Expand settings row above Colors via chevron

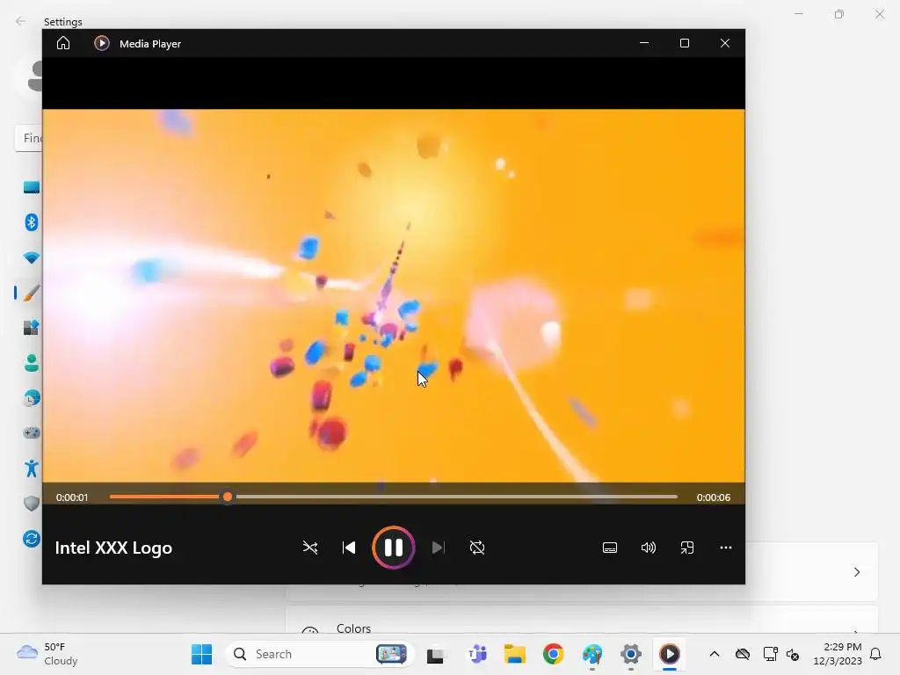856,571
